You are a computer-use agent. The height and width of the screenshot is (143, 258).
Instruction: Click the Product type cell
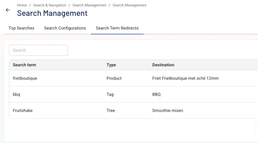[114, 78]
